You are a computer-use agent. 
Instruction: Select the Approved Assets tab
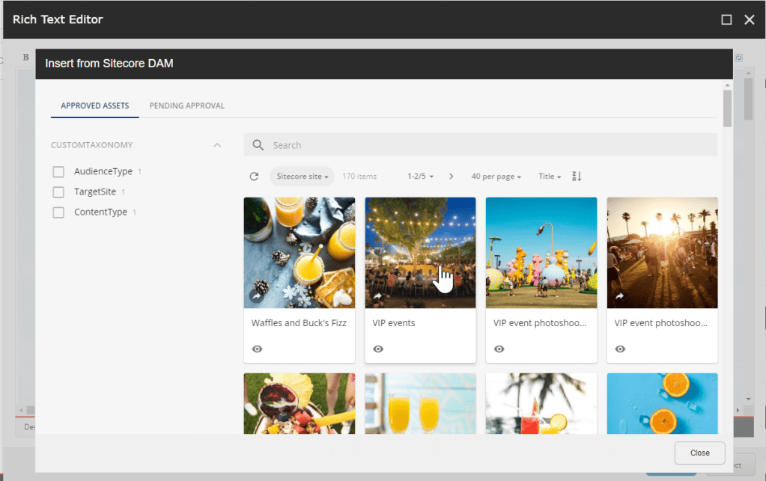tap(94, 105)
